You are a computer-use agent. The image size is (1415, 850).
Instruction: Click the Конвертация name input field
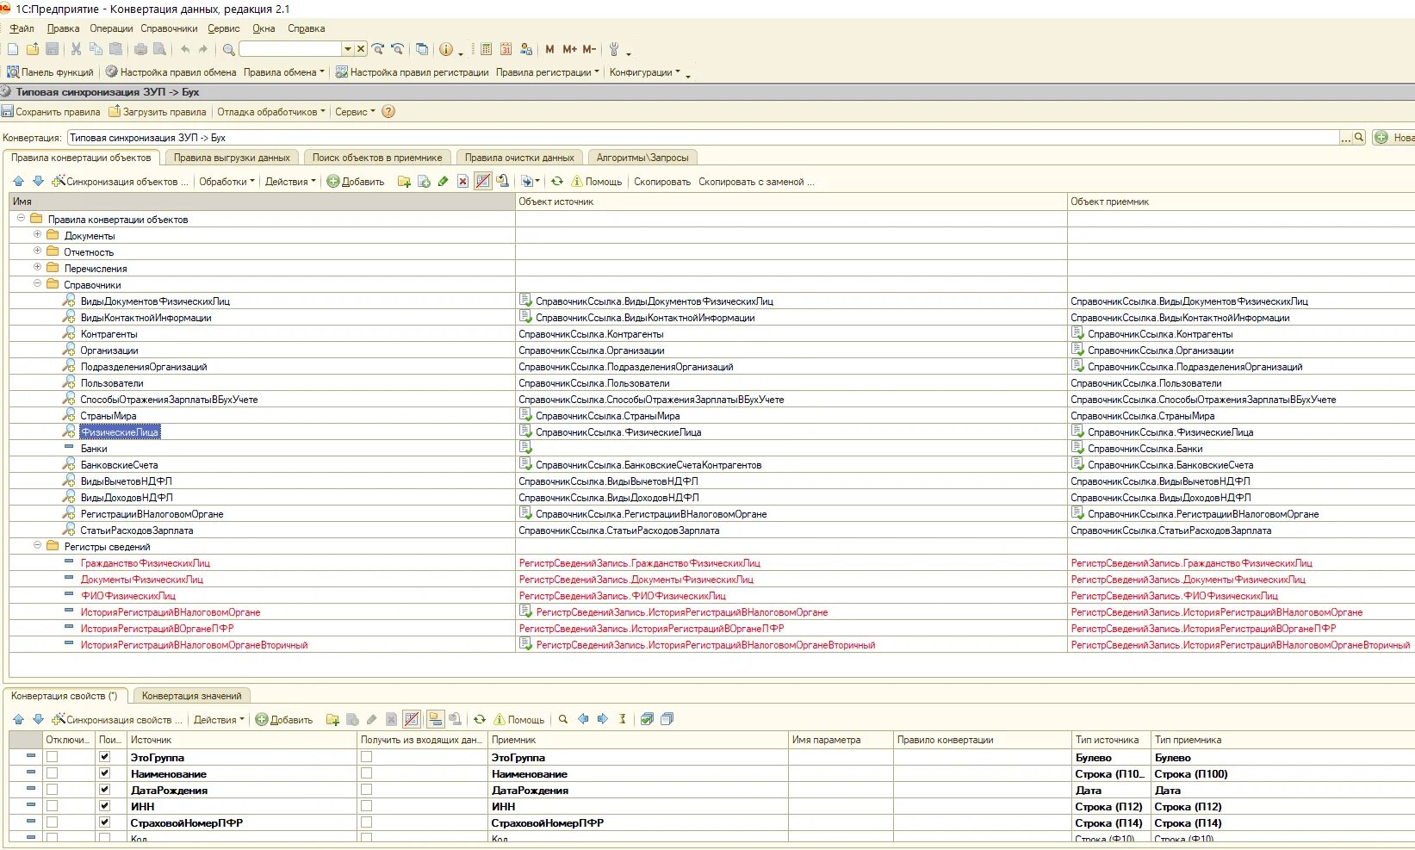pyautogui.click(x=703, y=137)
